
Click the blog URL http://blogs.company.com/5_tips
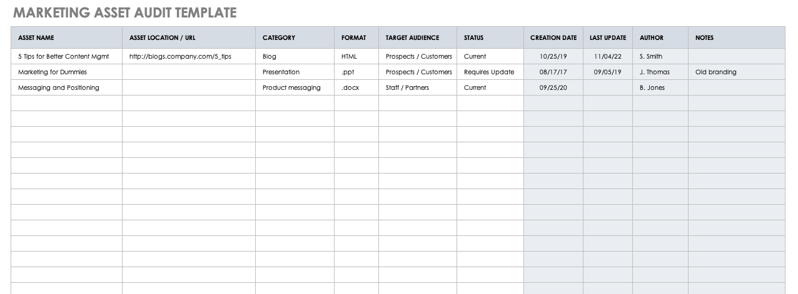(x=180, y=56)
